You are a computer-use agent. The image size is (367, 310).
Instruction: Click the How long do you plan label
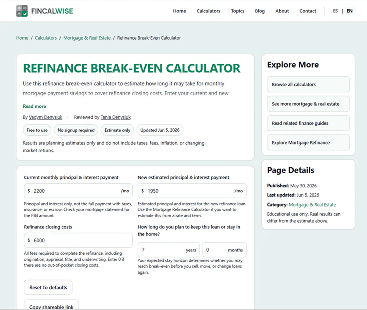pos(189,230)
